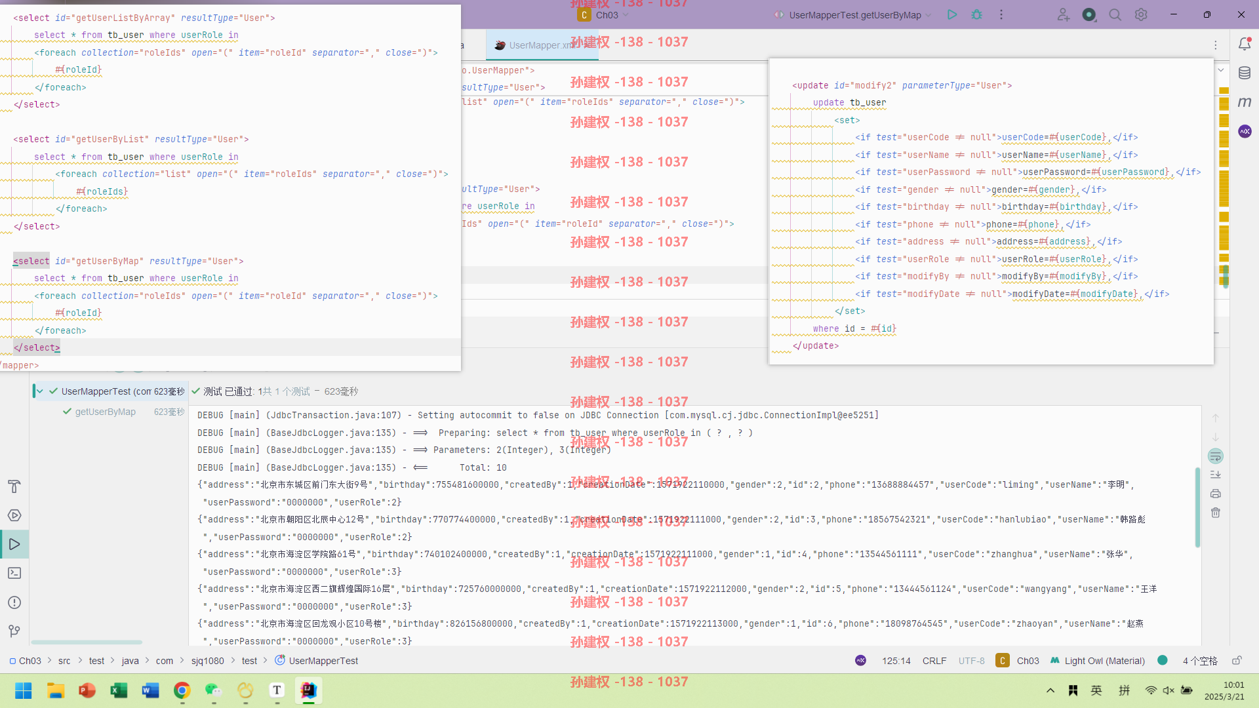Open the Light Owl (Material) theme switcher
Image resolution: width=1259 pixels, height=708 pixels.
click(1098, 661)
